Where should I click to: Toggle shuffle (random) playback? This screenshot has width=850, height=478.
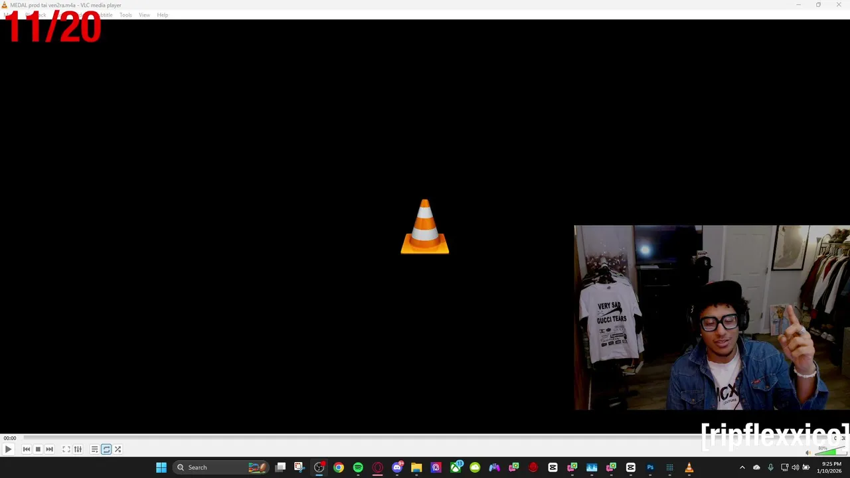click(x=118, y=449)
